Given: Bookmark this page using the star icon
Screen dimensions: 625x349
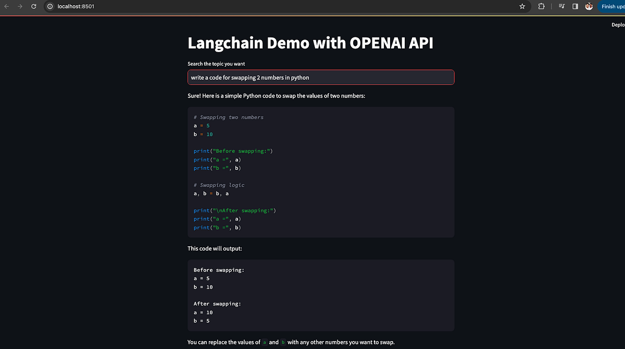Looking at the screenshot, I should (x=521, y=6).
